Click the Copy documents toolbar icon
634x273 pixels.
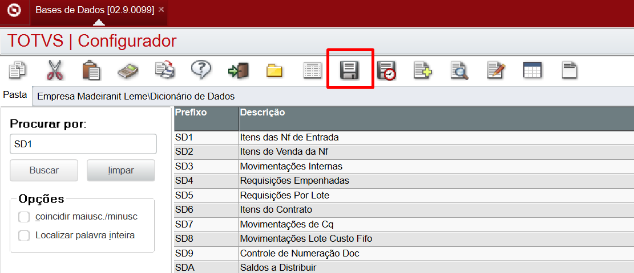[18, 70]
